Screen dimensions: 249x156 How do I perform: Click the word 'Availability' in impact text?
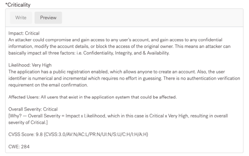[x=158, y=53]
